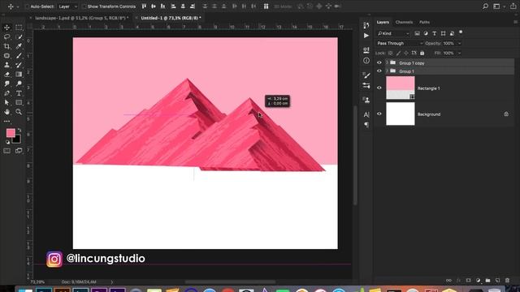Image resolution: width=520 pixels, height=292 pixels.
Task: Select the Rectangle shape tool
Action: coord(19,103)
